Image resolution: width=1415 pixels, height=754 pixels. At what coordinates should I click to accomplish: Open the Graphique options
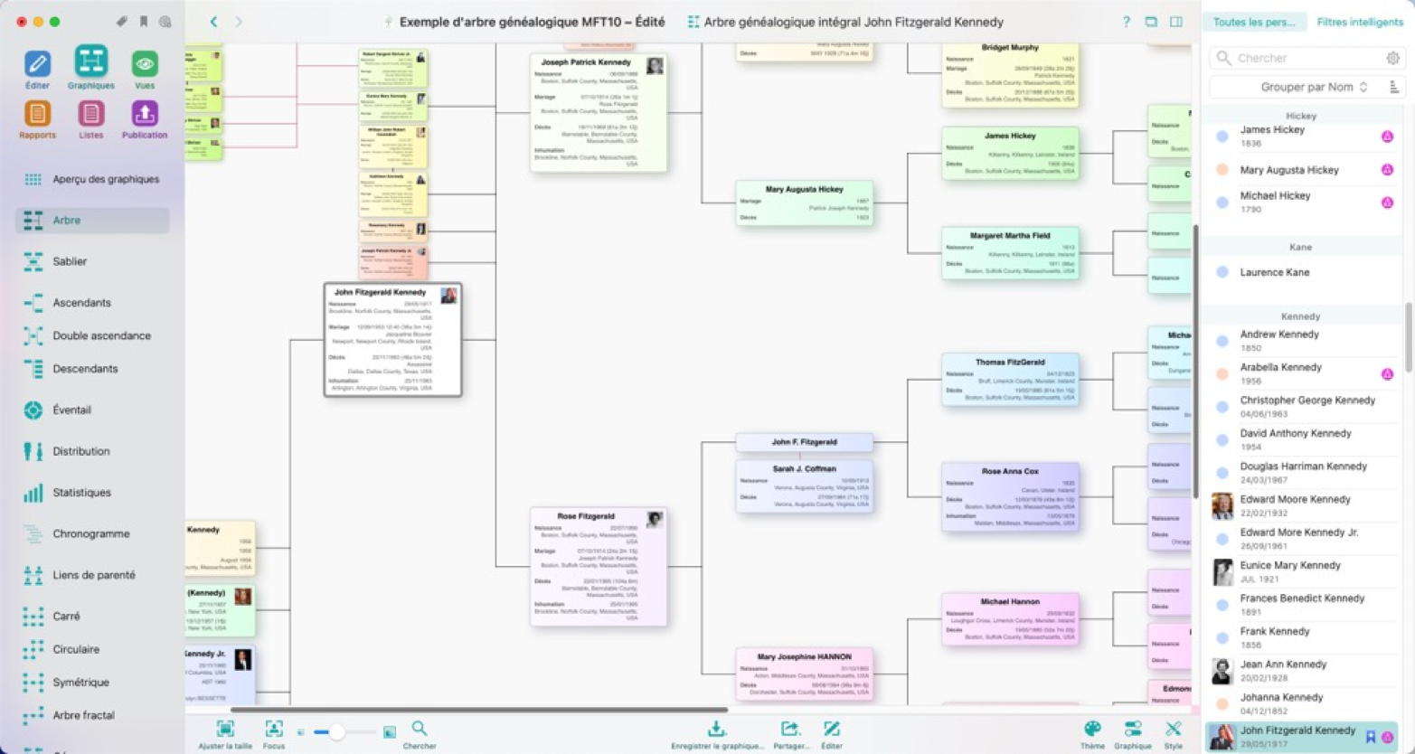pyautogui.click(x=1133, y=734)
